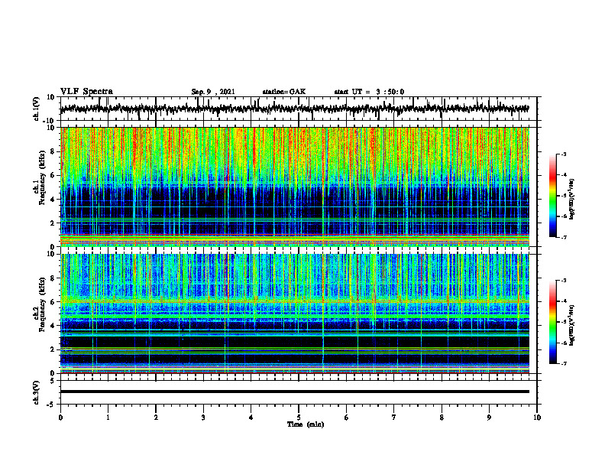Click tick label 0 on the time axis
The height and width of the screenshot is (468, 605).
pyautogui.click(x=60, y=418)
